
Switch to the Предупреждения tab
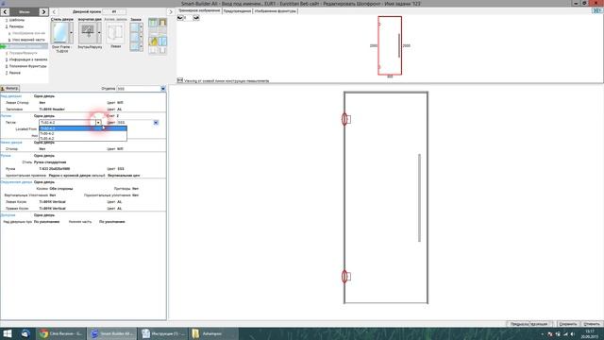(x=237, y=11)
